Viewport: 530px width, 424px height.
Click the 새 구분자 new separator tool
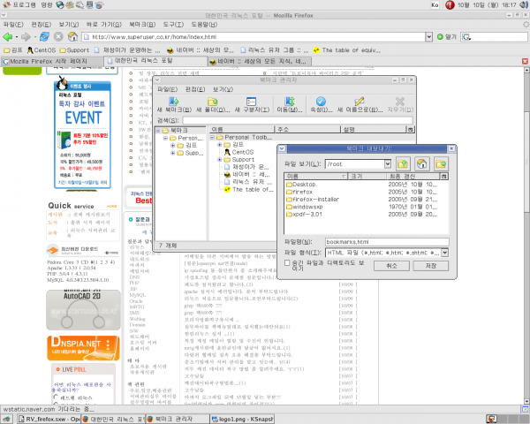[252, 104]
